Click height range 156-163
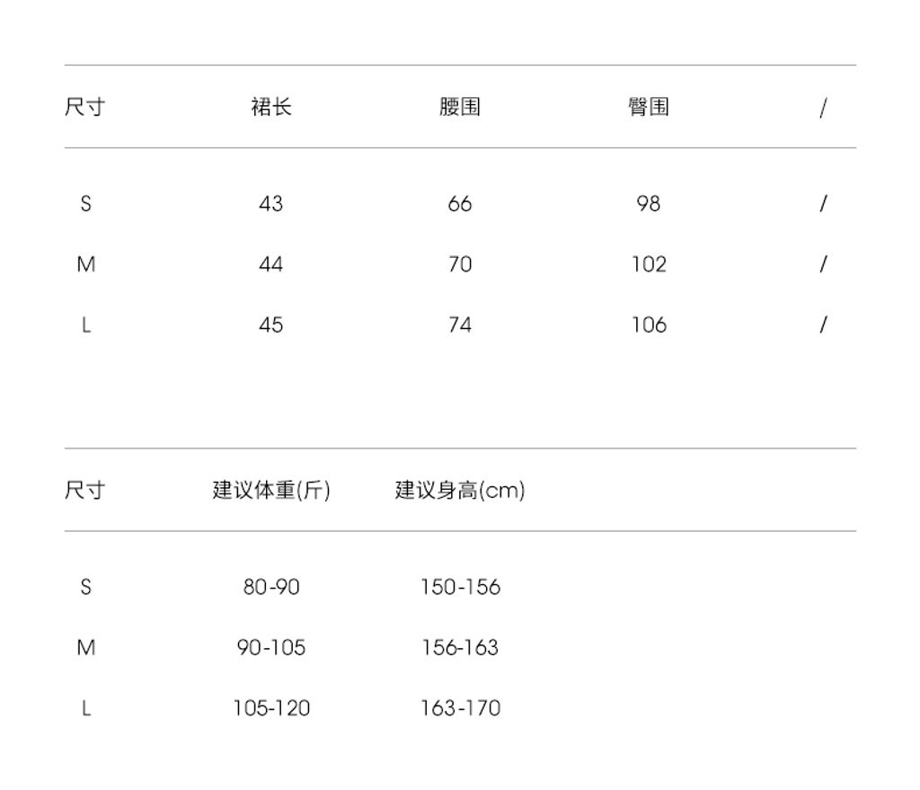 tap(459, 648)
